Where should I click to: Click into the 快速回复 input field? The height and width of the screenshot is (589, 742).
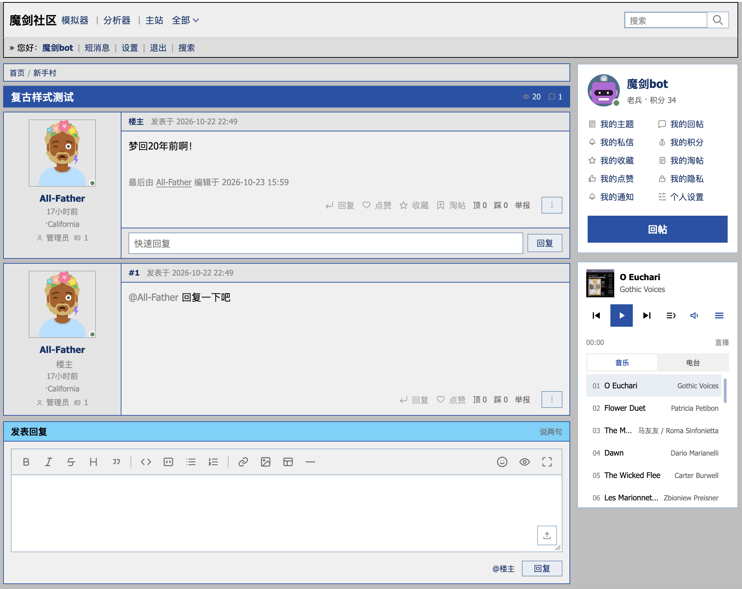[326, 243]
